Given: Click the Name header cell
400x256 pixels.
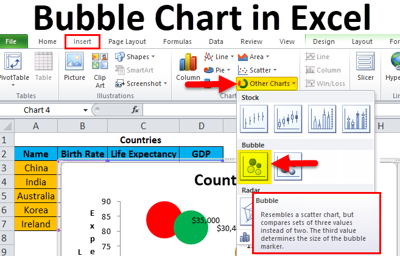Looking at the screenshot, I should coord(36,154).
